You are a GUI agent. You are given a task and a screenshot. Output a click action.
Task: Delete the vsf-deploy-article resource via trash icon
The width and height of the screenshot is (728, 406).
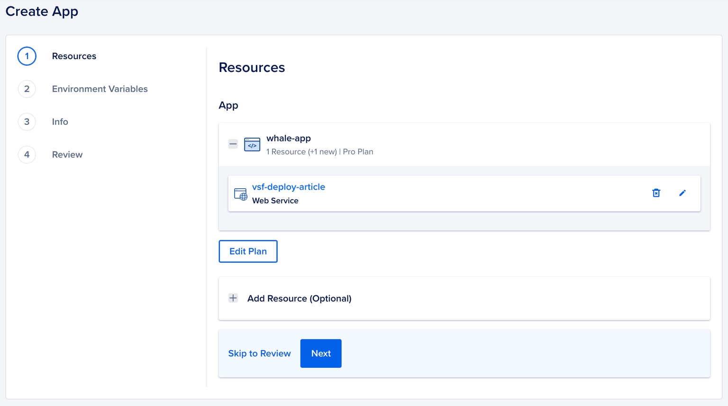pyautogui.click(x=656, y=193)
